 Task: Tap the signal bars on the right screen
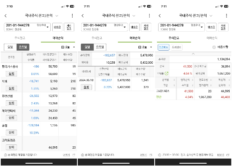(217, 7)
